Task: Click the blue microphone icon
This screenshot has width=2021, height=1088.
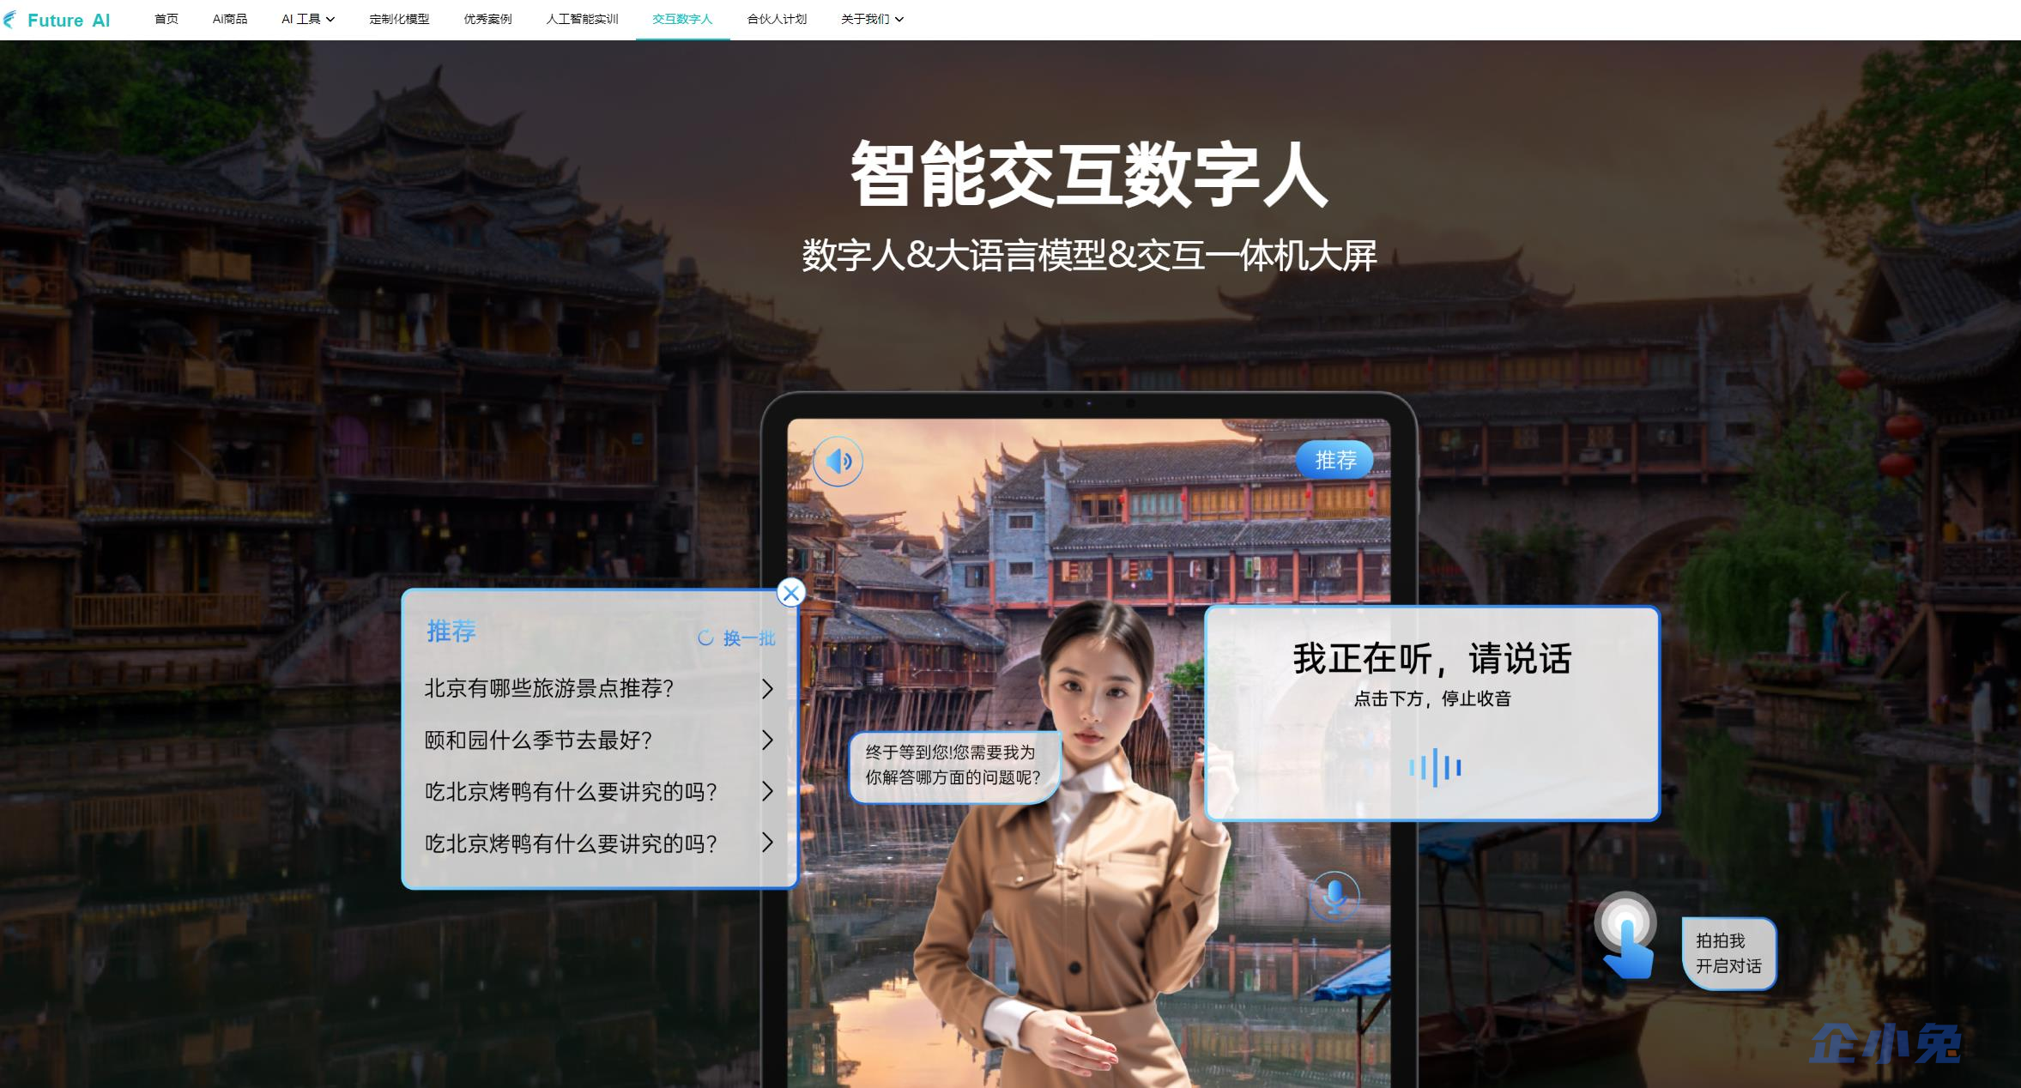Action: [1334, 897]
